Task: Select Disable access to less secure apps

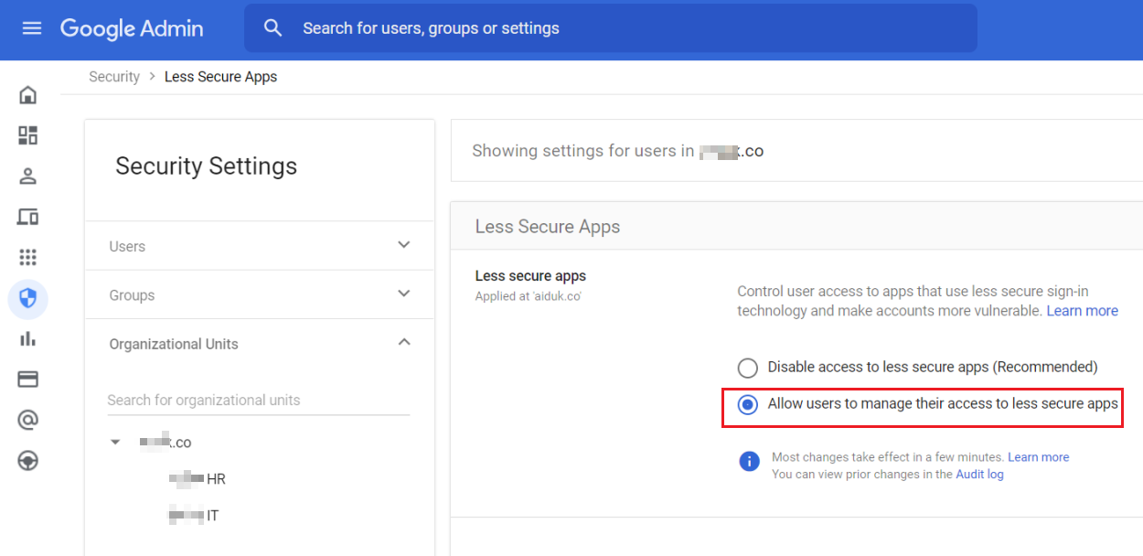Action: point(748,368)
